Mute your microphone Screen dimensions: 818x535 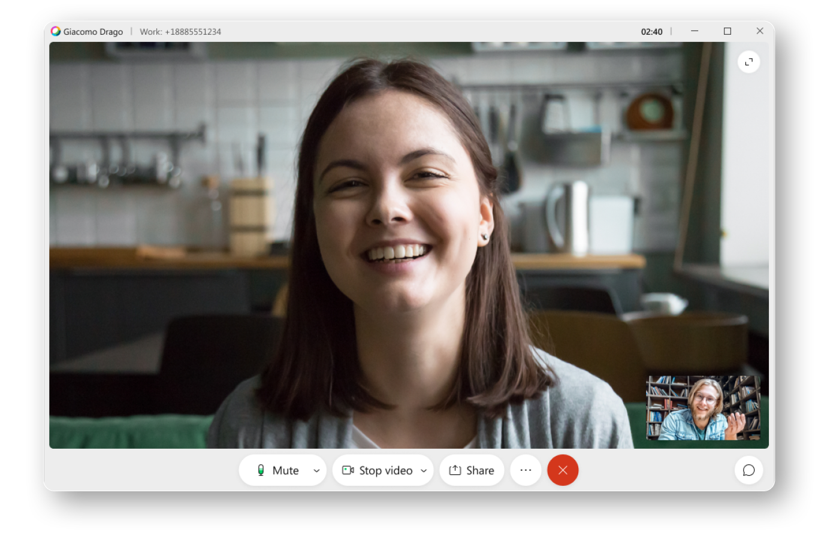point(279,470)
